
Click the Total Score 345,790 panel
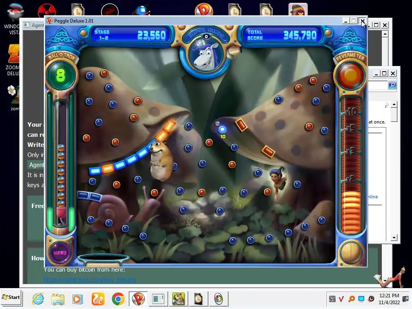tap(282, 35)
